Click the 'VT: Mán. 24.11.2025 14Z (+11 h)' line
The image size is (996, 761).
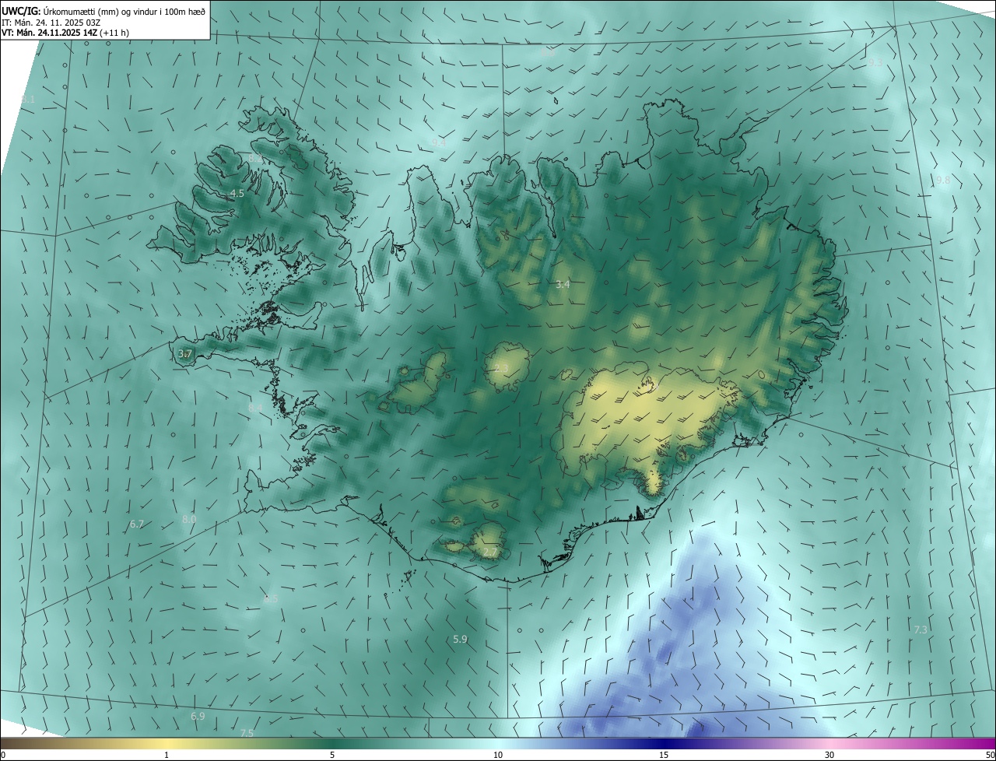[x=65, y=33]
